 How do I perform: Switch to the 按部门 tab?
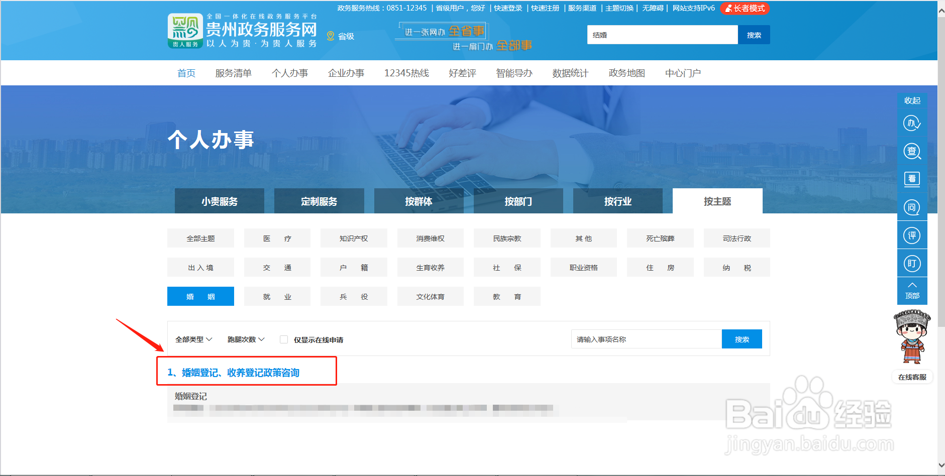click(x=518, y=201)
